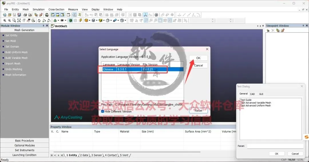Click the New file icon in toolbar
309x162 pixels.
[5, 15]
